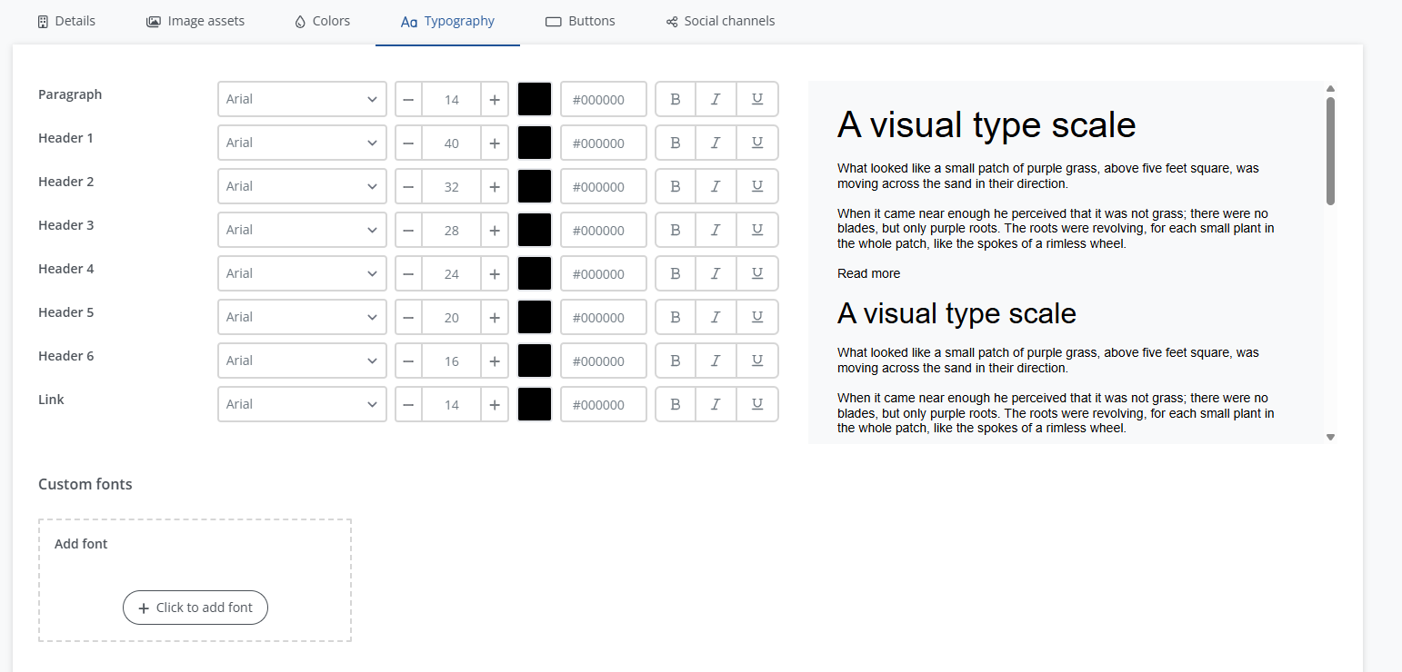Click the 'Click to add font' button

tap(195, 608)
